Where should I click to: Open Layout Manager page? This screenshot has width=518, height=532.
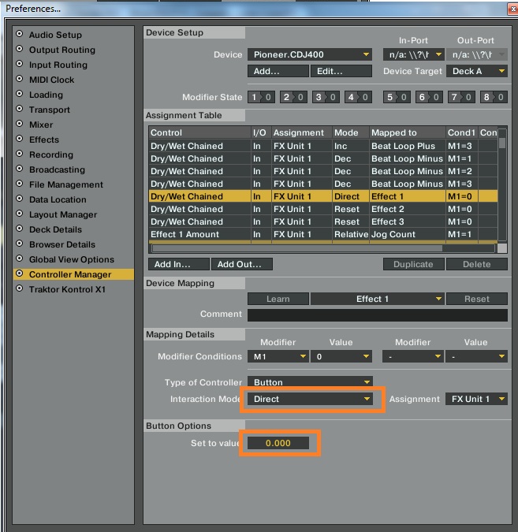(63, 214)
